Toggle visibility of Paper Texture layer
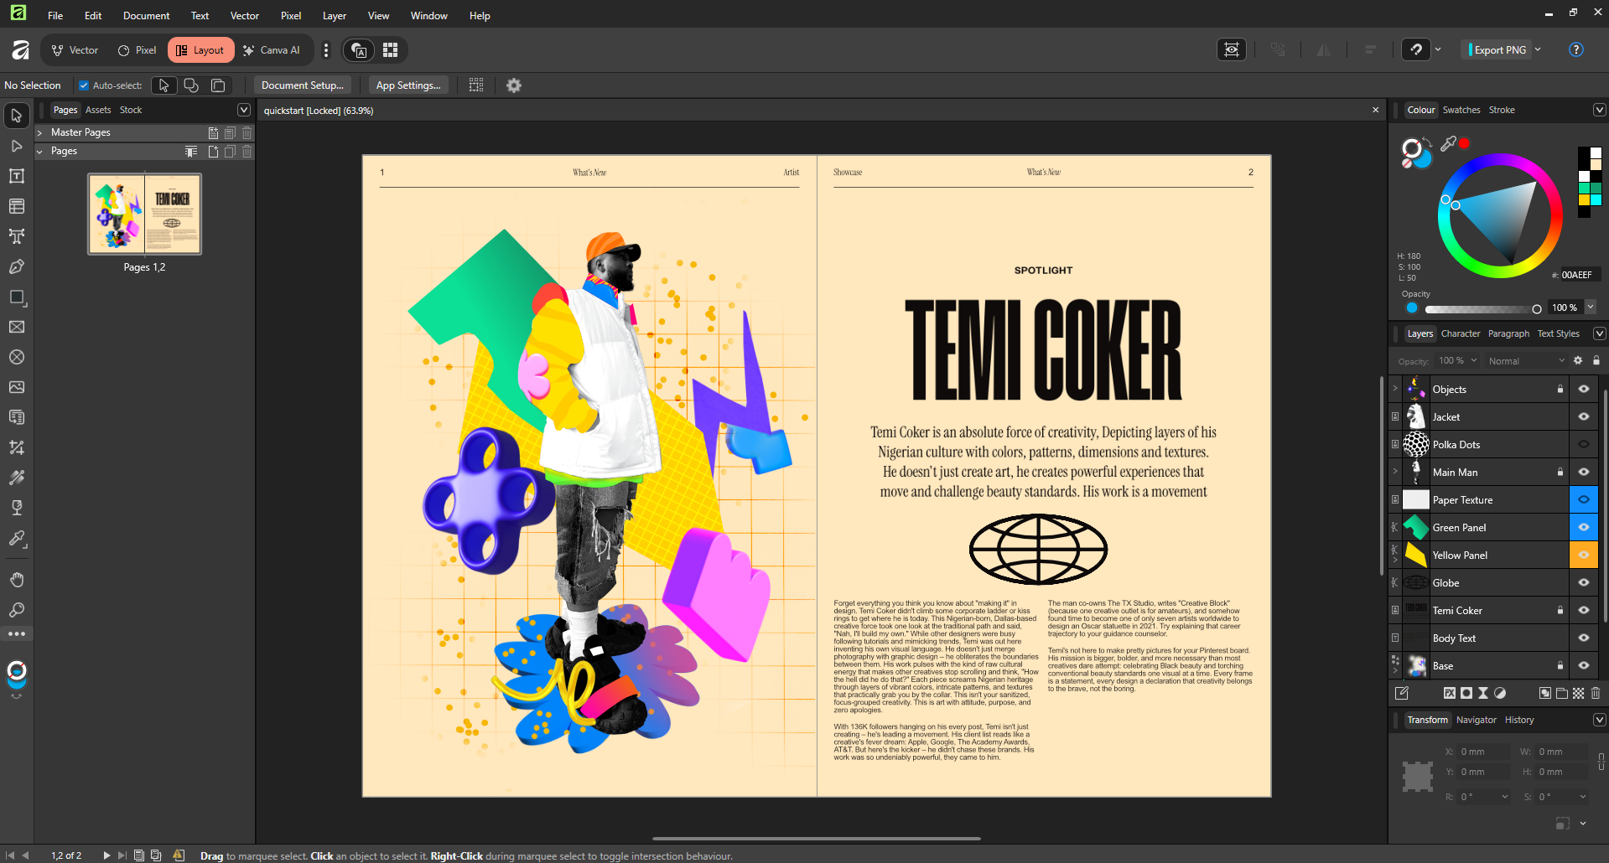Viewport: 1609px width, 863px height. pyautogui.click(x=1584, y=499)
